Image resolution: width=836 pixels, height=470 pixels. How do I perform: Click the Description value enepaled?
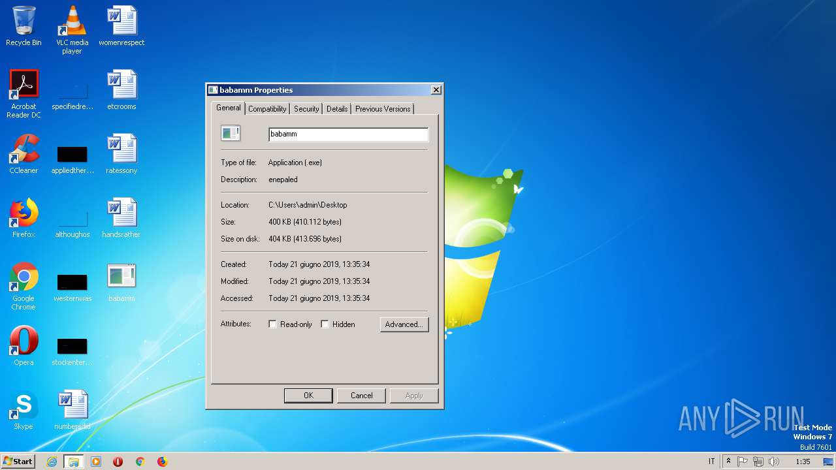tap(283, 180)
